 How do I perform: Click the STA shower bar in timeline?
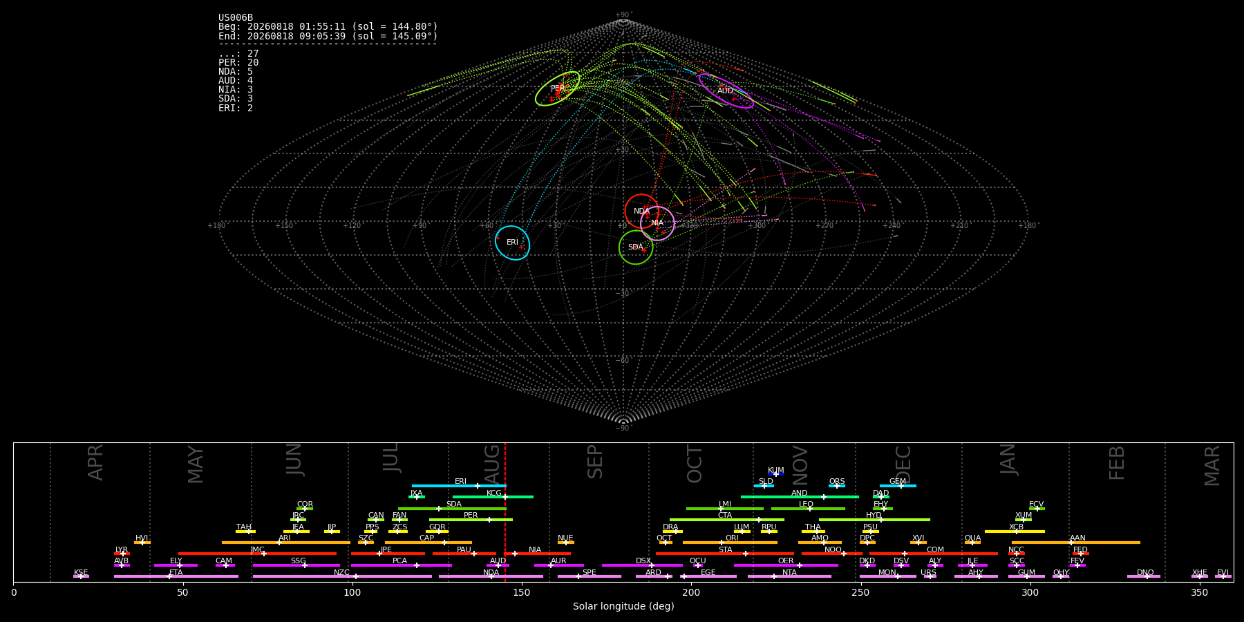point(725,554)
